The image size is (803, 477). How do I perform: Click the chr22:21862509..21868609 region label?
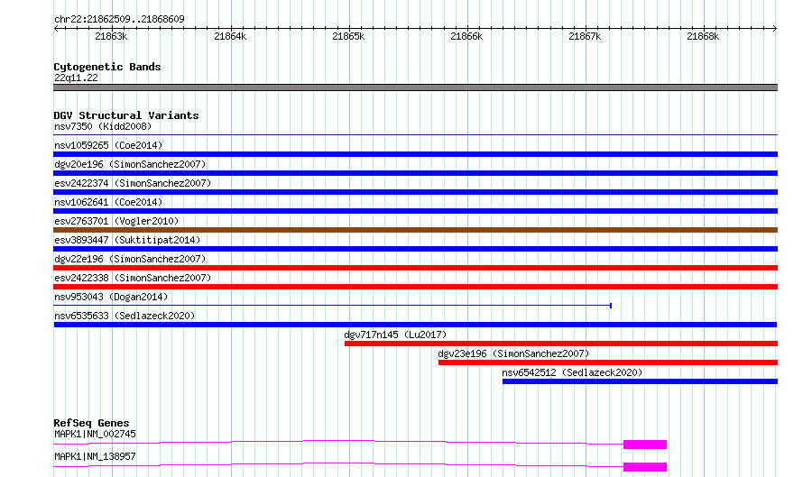119,19
